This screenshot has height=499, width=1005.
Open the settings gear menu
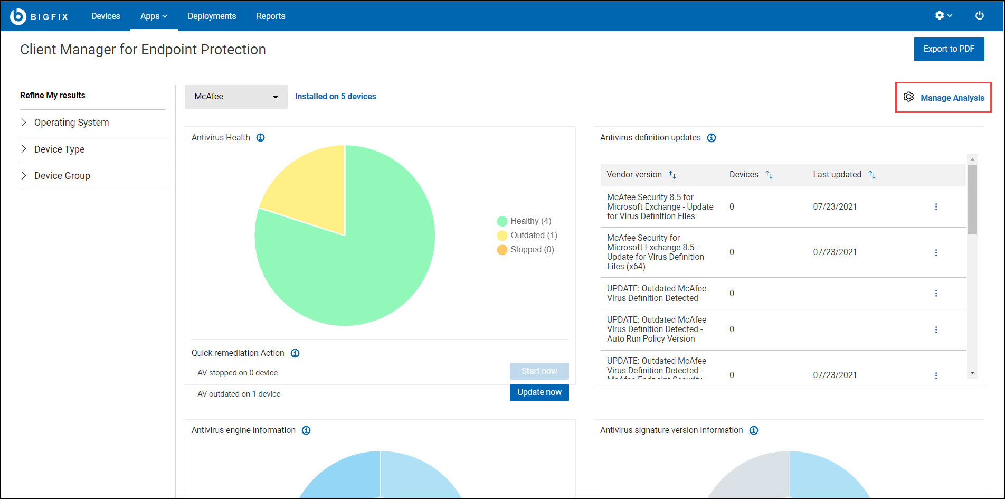tap(943, 16)
